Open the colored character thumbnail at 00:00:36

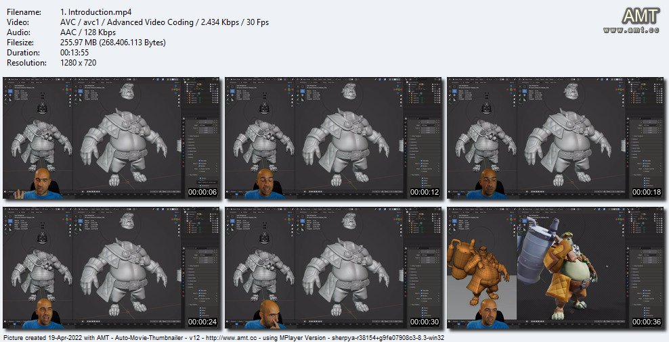555,268
